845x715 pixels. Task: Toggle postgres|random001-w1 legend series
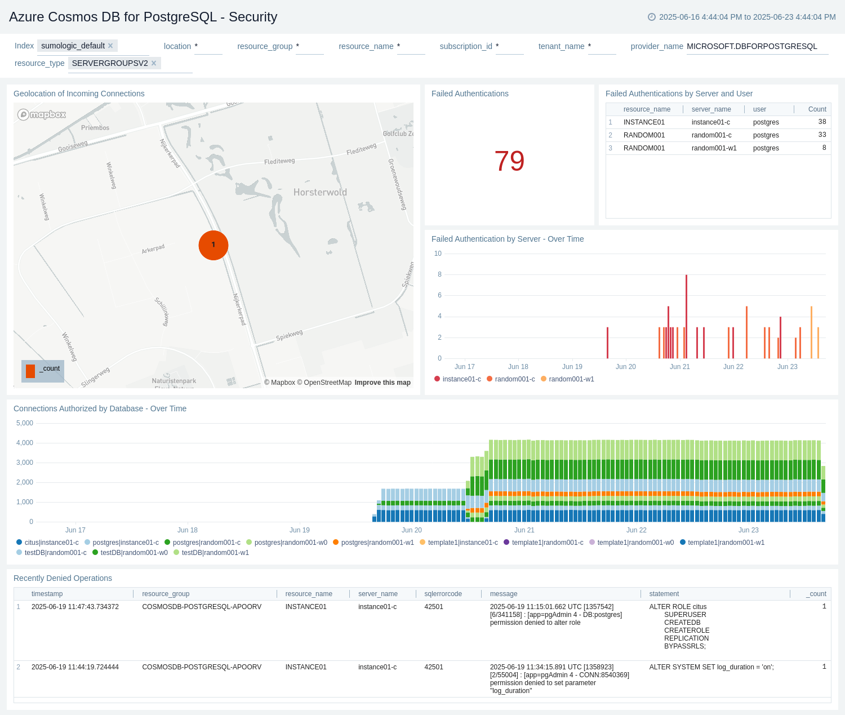[373, 543]
